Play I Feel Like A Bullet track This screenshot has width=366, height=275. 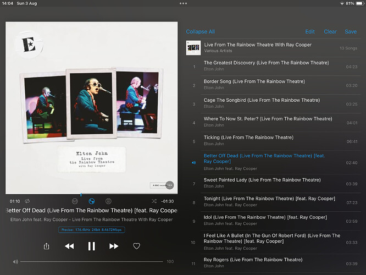point(273,242)
